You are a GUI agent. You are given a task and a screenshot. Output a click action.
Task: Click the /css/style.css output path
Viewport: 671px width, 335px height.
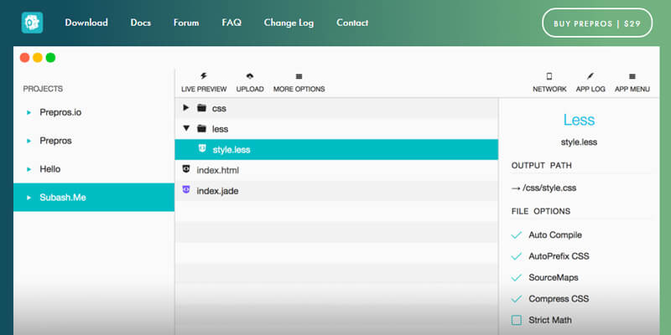(x=549, y=188)
